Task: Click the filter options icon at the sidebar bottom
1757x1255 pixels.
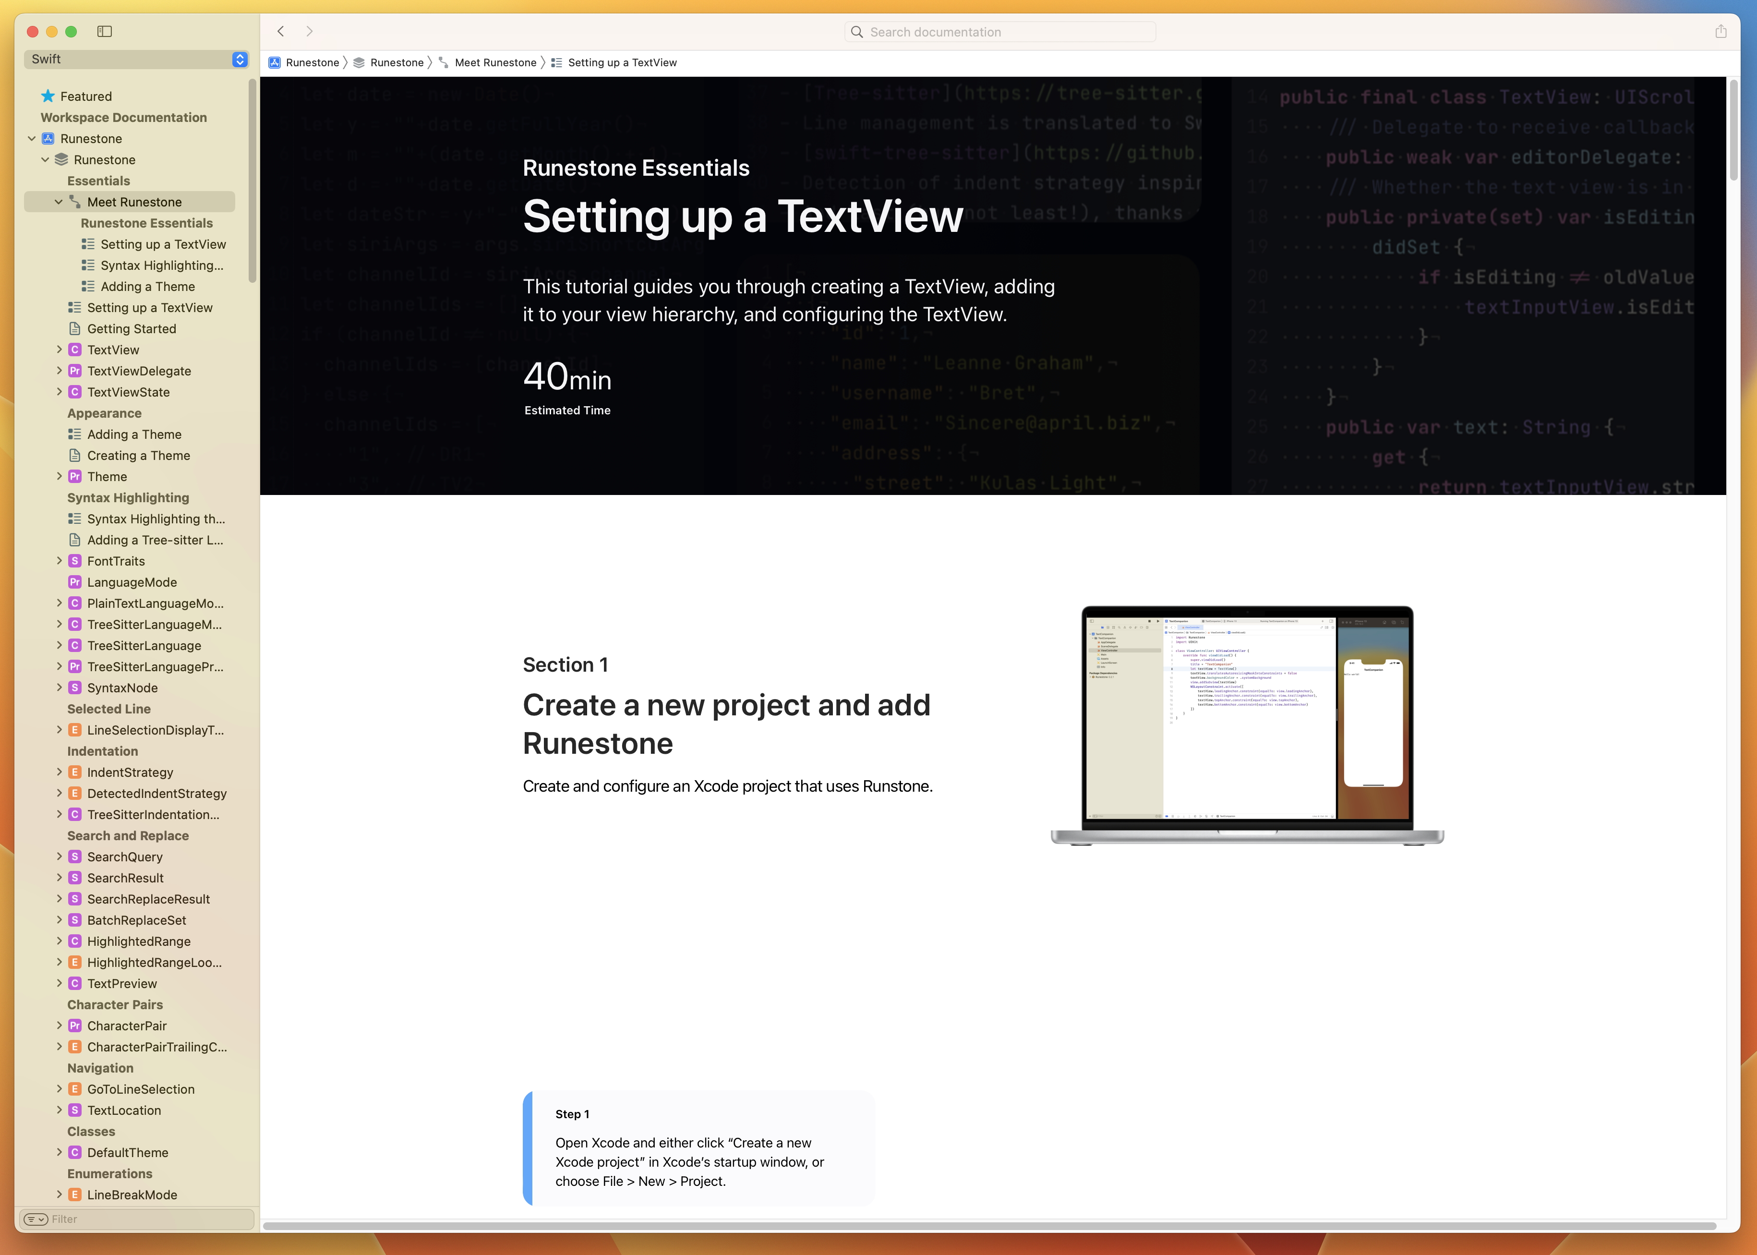Action: pyautogui.click(x=36, y=1219)
